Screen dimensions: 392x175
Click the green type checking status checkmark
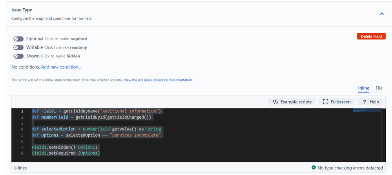314,168
